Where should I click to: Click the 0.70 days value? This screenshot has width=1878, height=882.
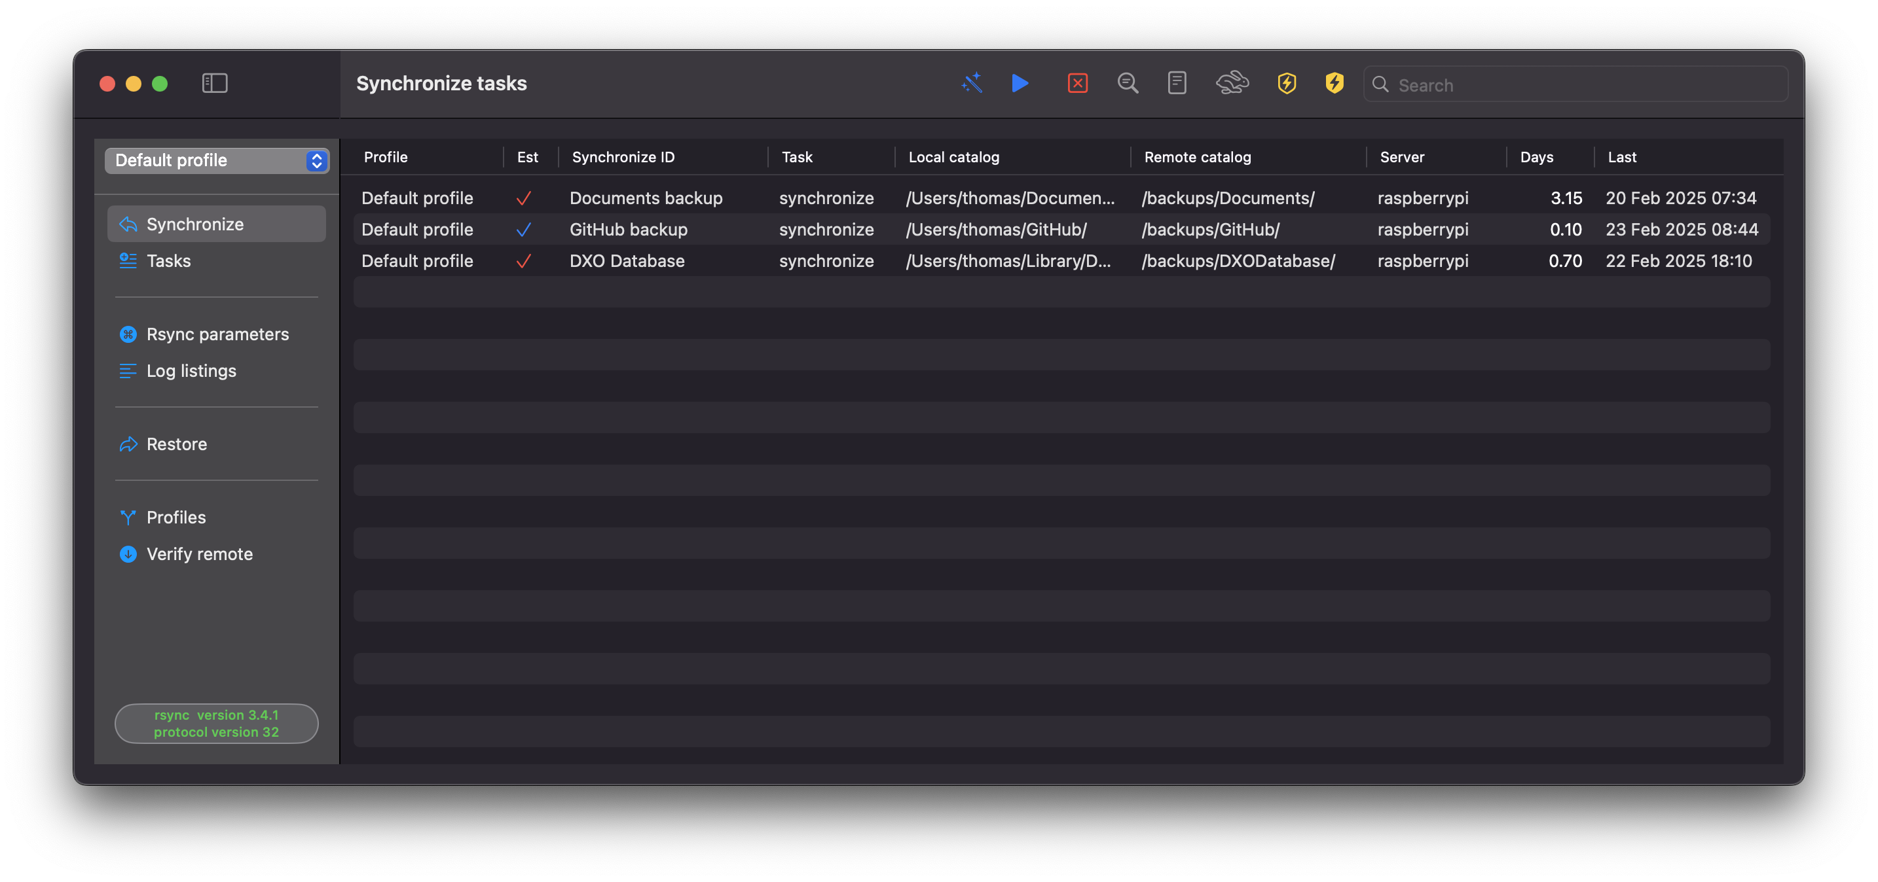click(1565, 261)
